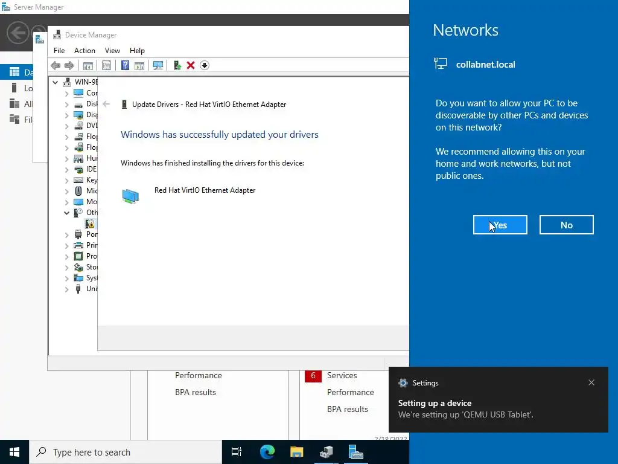
Task: Click the Back arrow in Device Manager toolbar
Action: [x=56, y=65]
